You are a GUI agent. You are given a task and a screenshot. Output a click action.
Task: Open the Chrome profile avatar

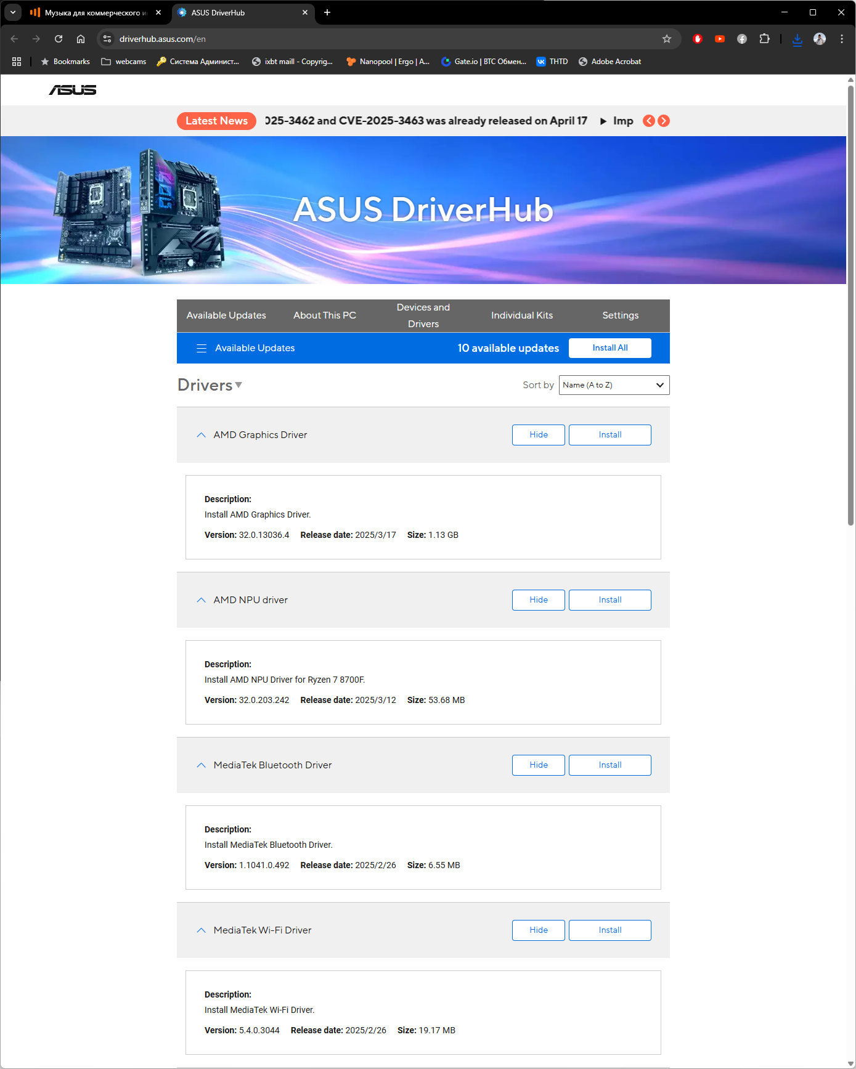(x=820, y=39)
